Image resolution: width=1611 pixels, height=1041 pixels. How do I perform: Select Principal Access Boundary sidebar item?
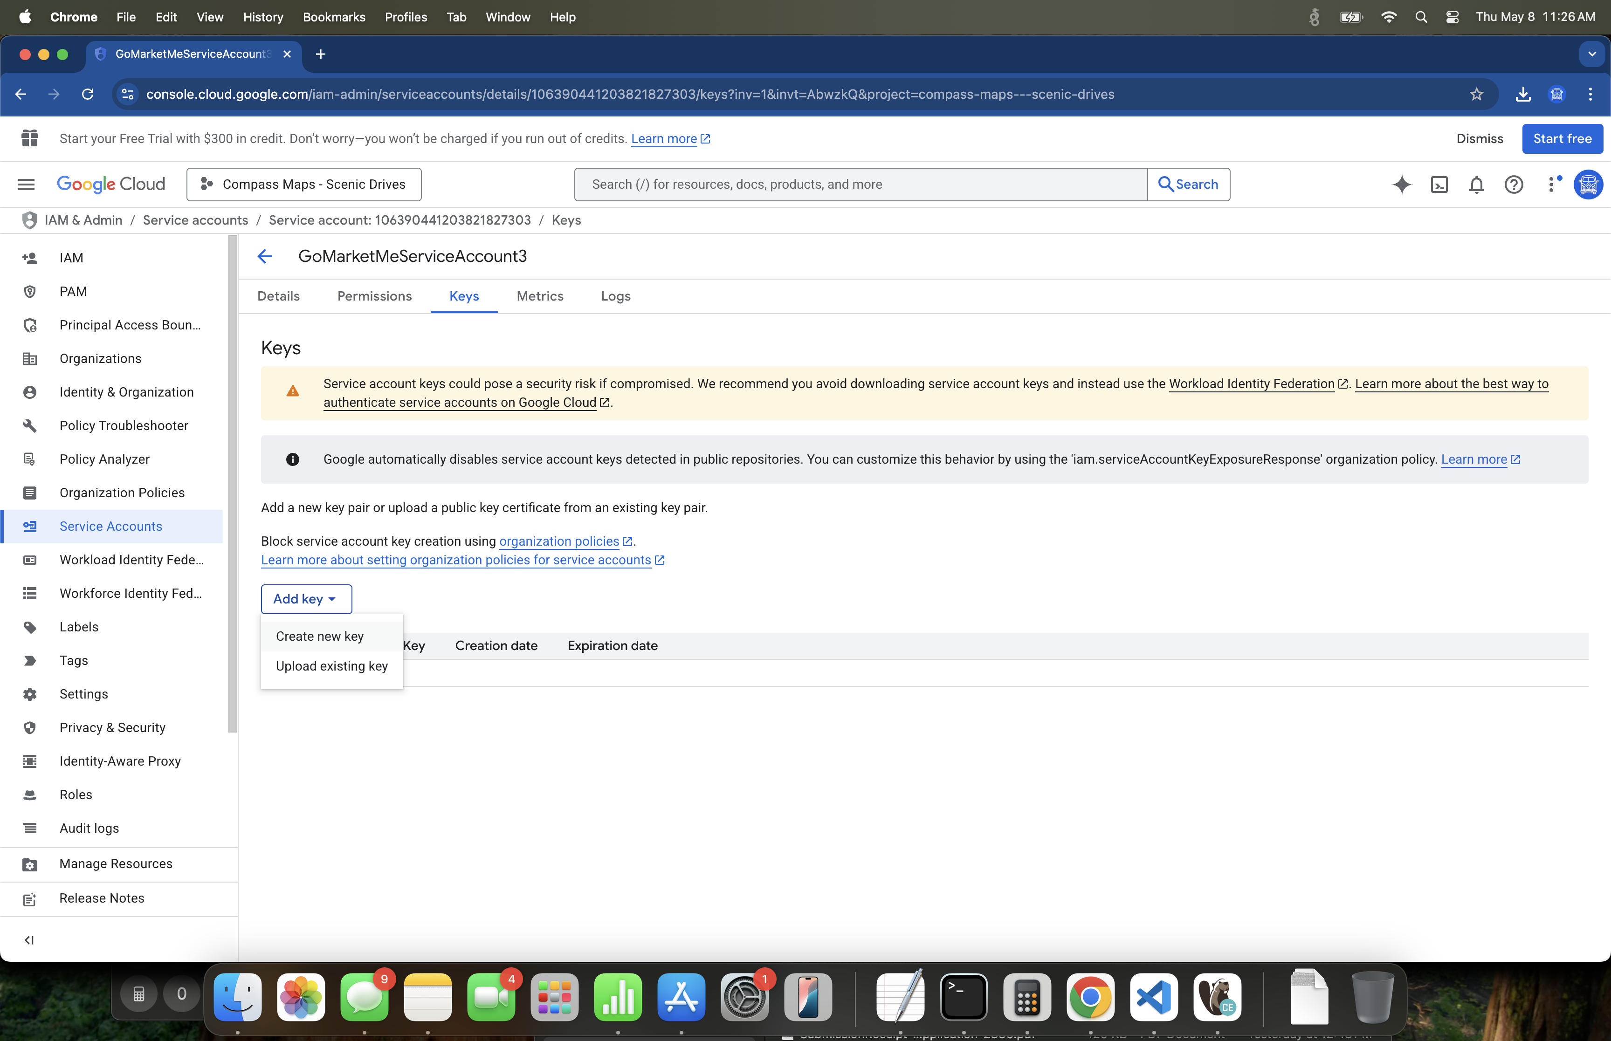[111, 325]
